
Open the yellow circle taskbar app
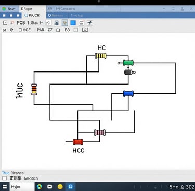(60, 187)
